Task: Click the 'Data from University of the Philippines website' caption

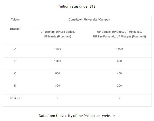Action: (x=77, y=116)
